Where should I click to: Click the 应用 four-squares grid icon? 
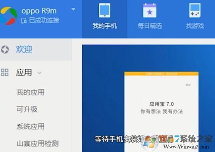click(x=5, y=72)
